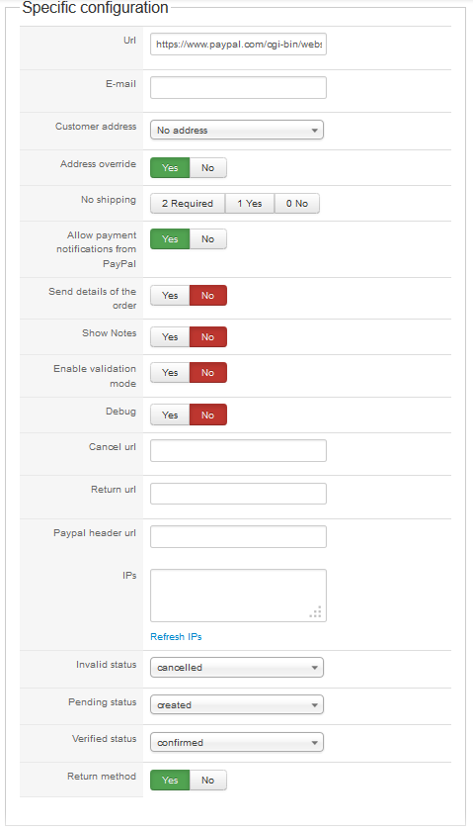The height and width of the screenshot is (829, 473).
Task: Choose '0 No' for No shipping
Action: (x=297, y=204)
